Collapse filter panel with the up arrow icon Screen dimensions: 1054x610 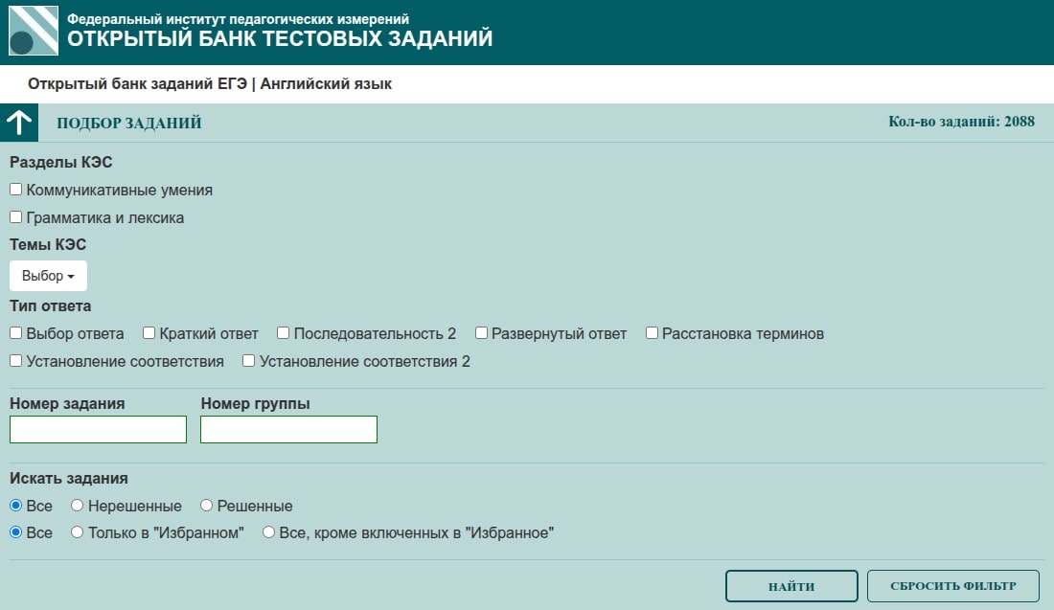pos(19,123)
